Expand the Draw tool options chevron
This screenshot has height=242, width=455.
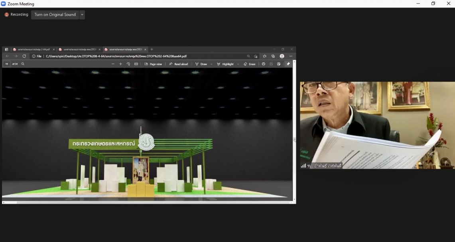tap(211, 64)
